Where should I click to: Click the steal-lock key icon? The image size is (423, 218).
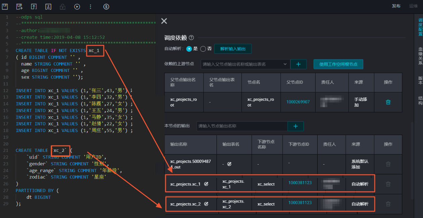[x=48, y=6]
